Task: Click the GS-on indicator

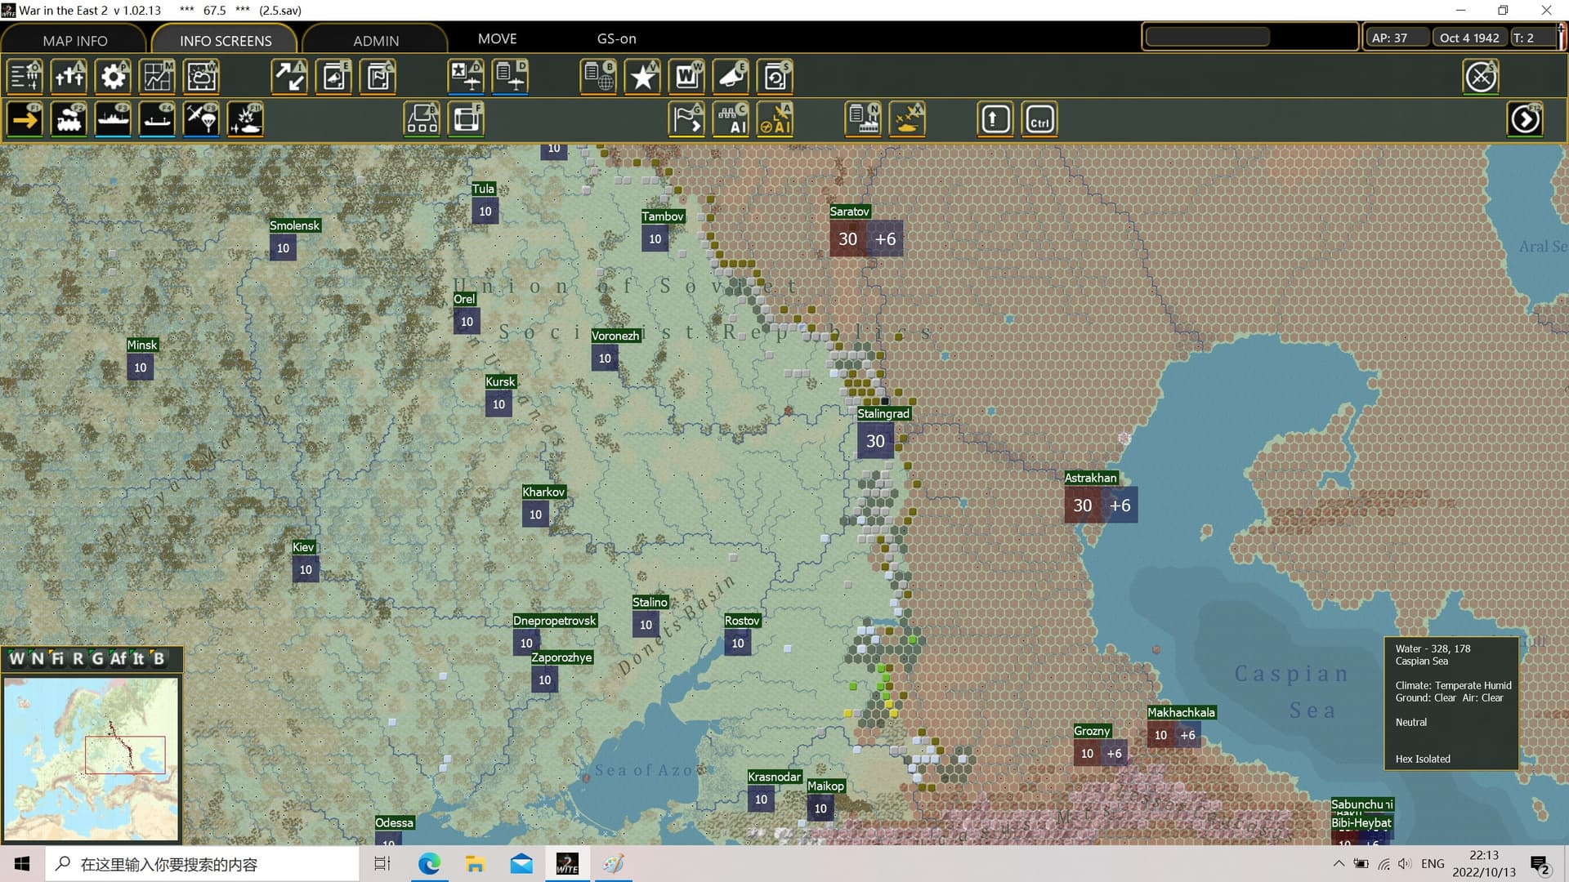Action: tap(616, 38)
